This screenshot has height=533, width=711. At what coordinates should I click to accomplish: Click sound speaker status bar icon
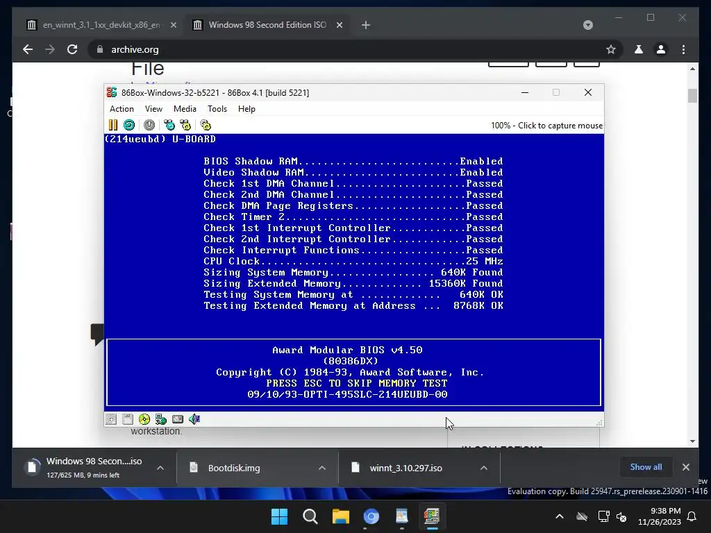tap(194, 419)
